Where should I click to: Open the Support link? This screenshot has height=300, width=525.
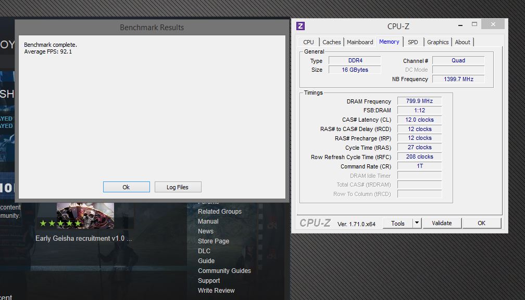click(208, 281)
